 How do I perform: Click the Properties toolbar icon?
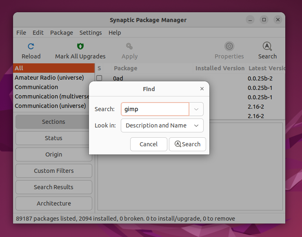click(229, 46)
